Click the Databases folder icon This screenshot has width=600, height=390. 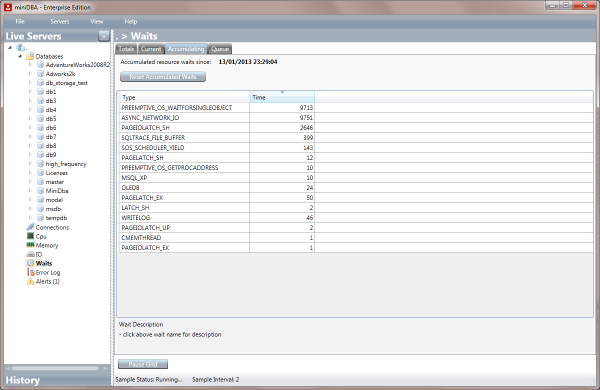click(x=30, y=56)
